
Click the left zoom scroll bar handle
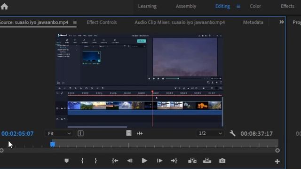click(1, 150)
